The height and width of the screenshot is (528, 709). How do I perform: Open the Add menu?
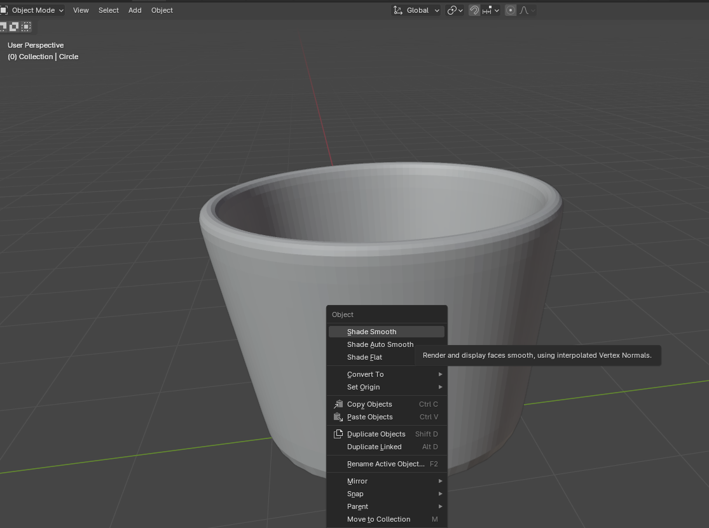tap(135, 10)
